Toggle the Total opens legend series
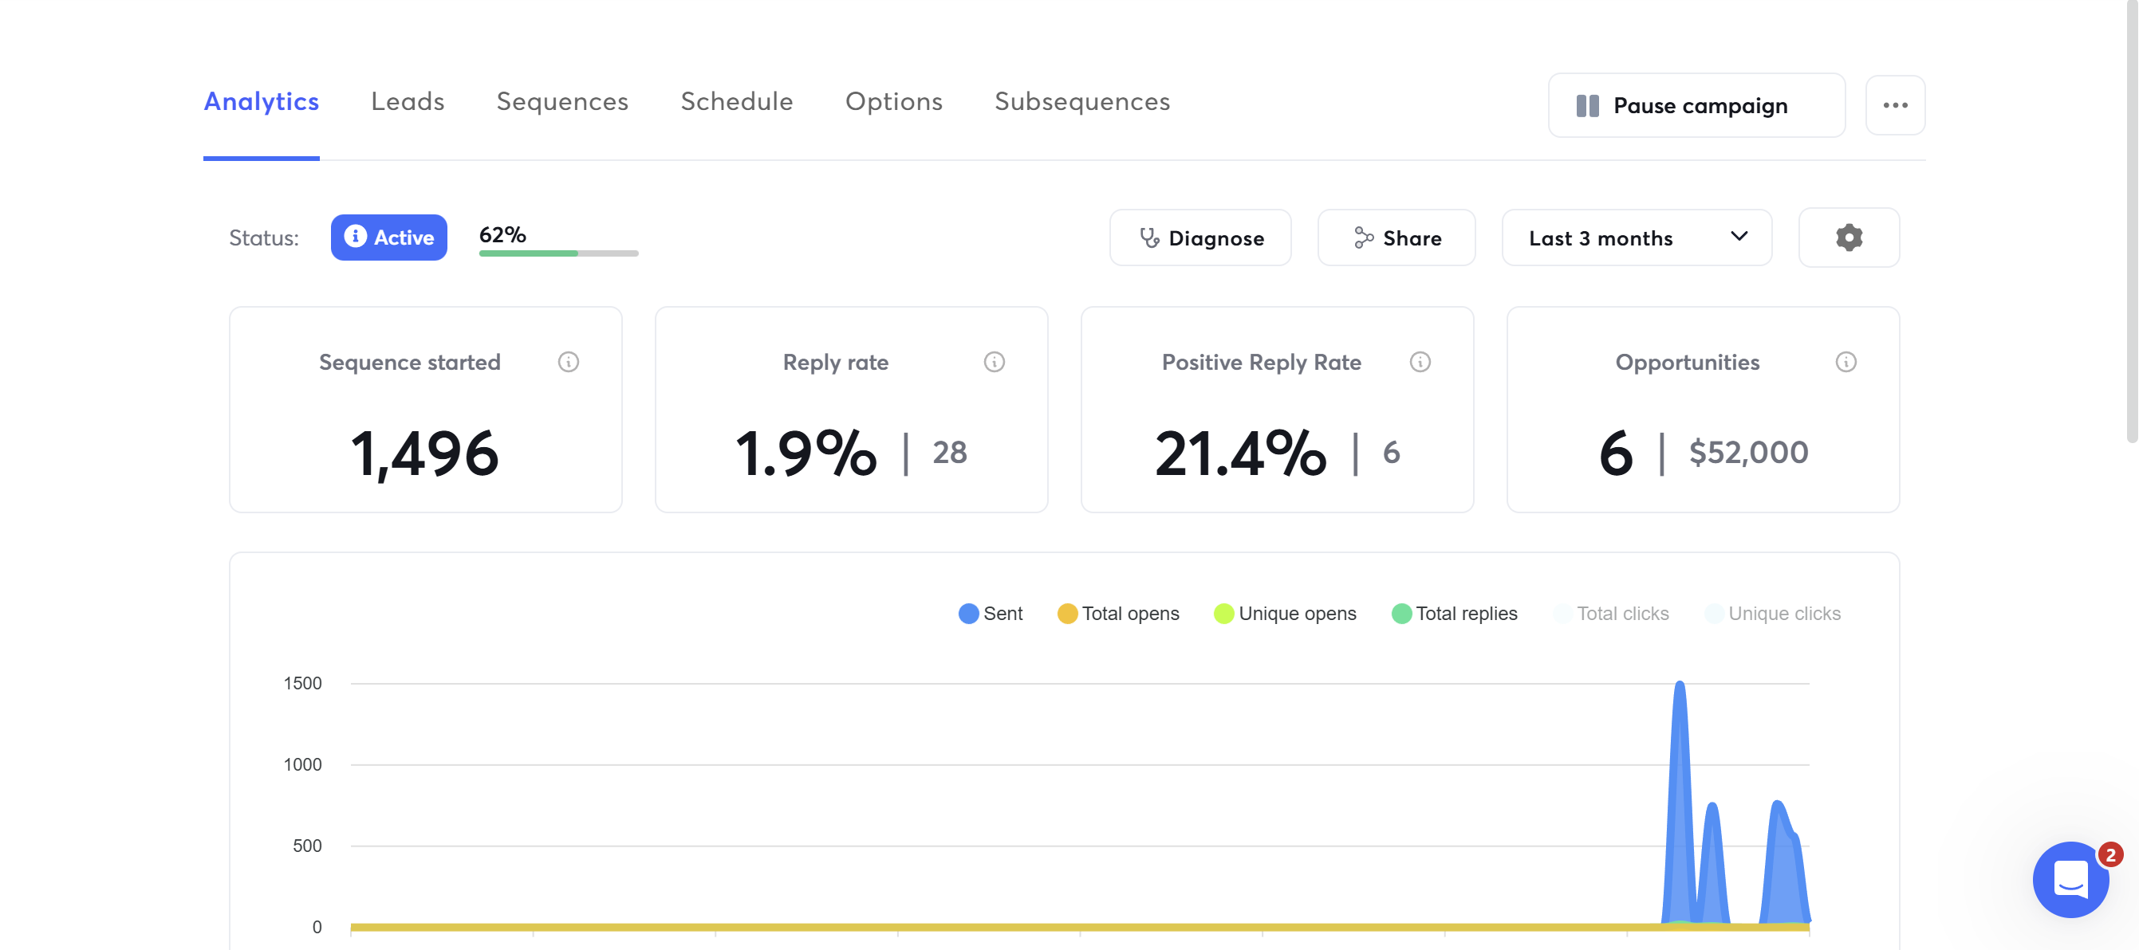The height and width of the screenshot is (950, 2139). click(x=1117, y=614)
